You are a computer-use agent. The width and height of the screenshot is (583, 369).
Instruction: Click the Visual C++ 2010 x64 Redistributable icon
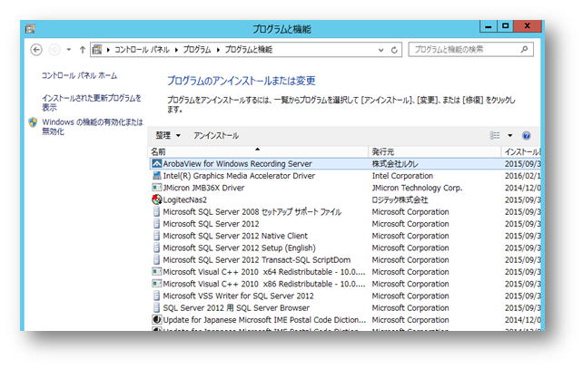pos(157,272)
